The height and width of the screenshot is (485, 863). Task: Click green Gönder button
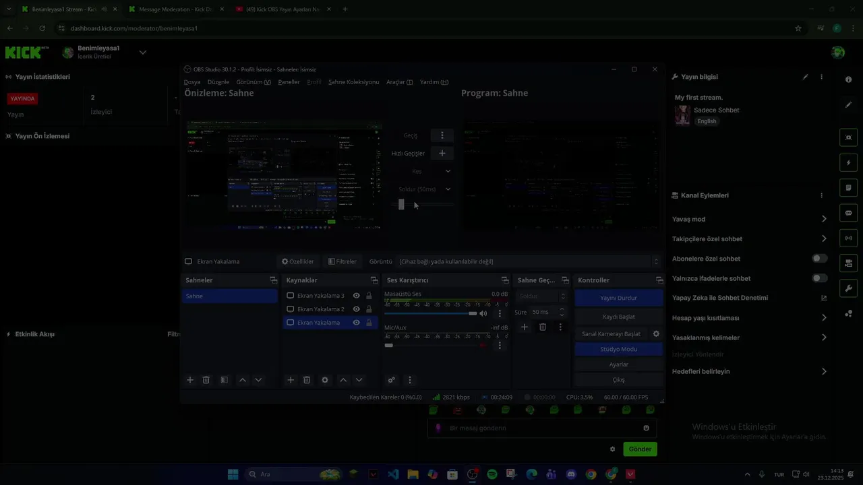pyautogui.click(x=640, y=449)
